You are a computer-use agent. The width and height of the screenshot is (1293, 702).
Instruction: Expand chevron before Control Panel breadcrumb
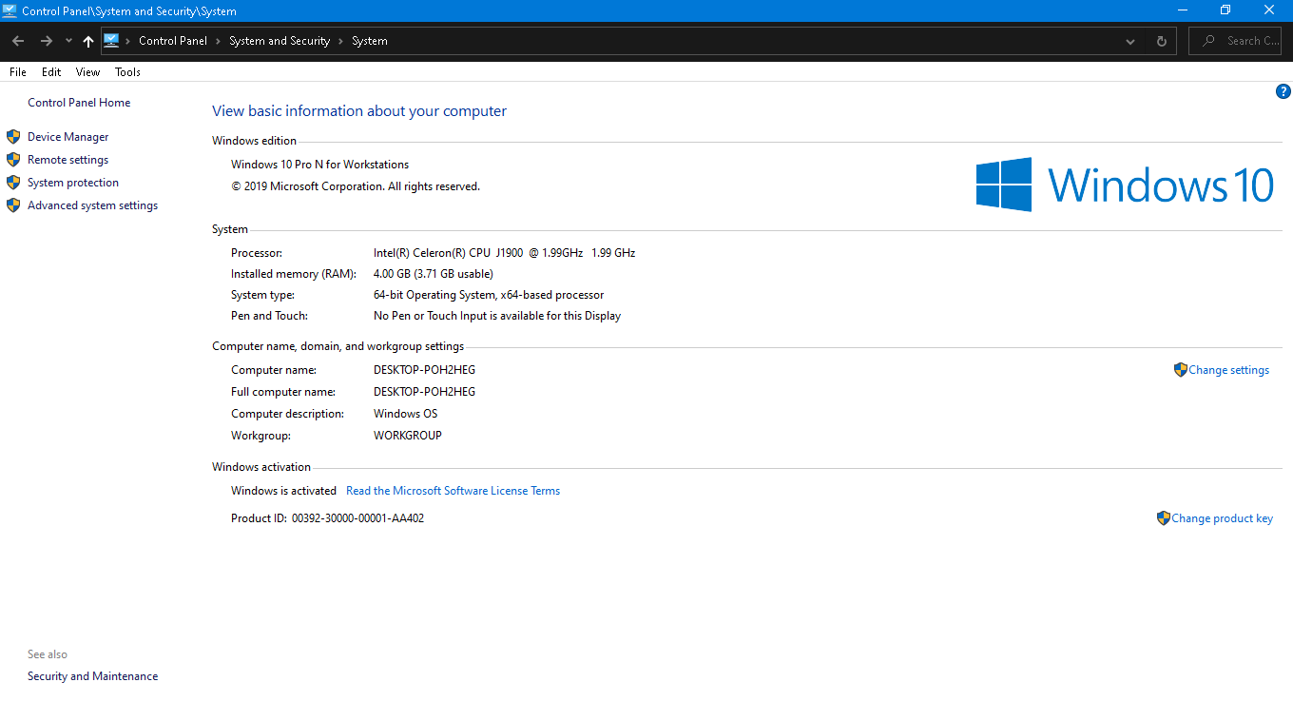tap(128, 41)
